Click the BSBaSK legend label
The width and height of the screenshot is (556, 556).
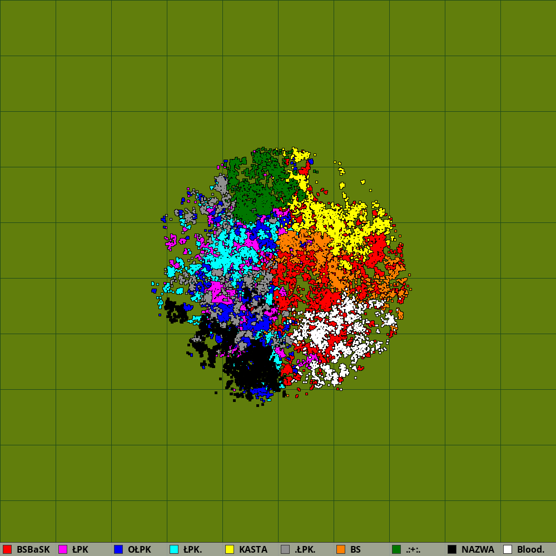pyautogui.click(x=33, y=549)
